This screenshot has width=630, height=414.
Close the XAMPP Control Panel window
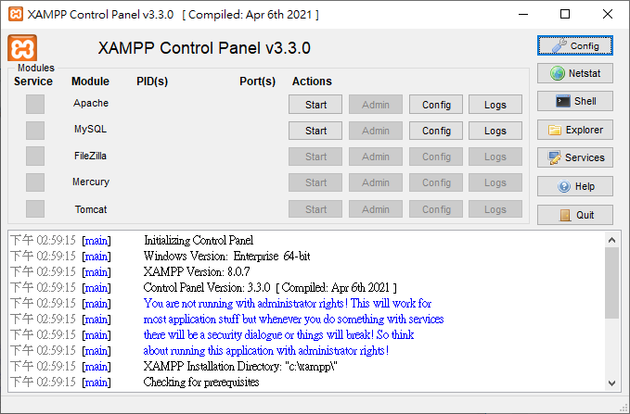click(x=608, y=14)
